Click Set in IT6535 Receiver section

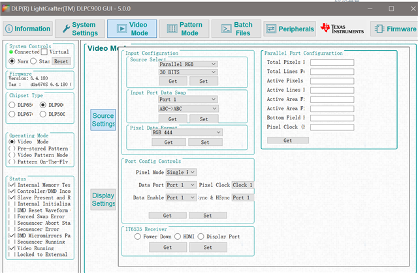(x=208, y=247)
